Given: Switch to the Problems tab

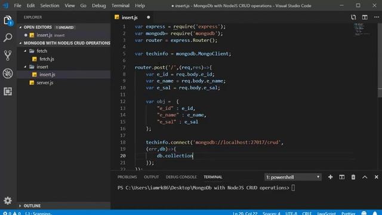Looking at the screenshot, I should pos(127,177).
